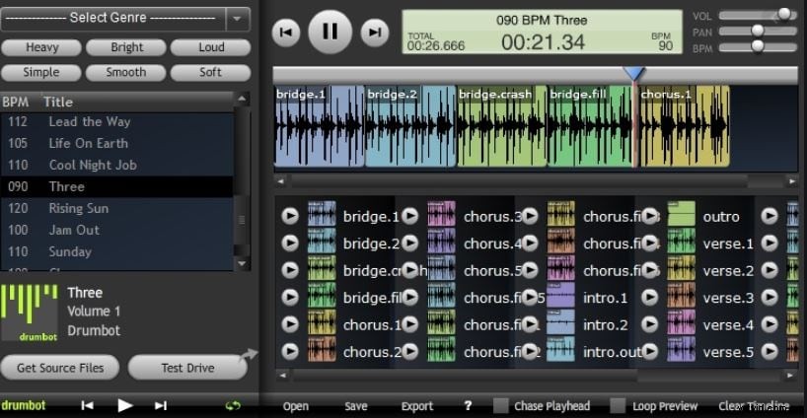The image size is (807, 418).
Task: Click the timeline scroll-left arrow
Action: pos(280,181)
